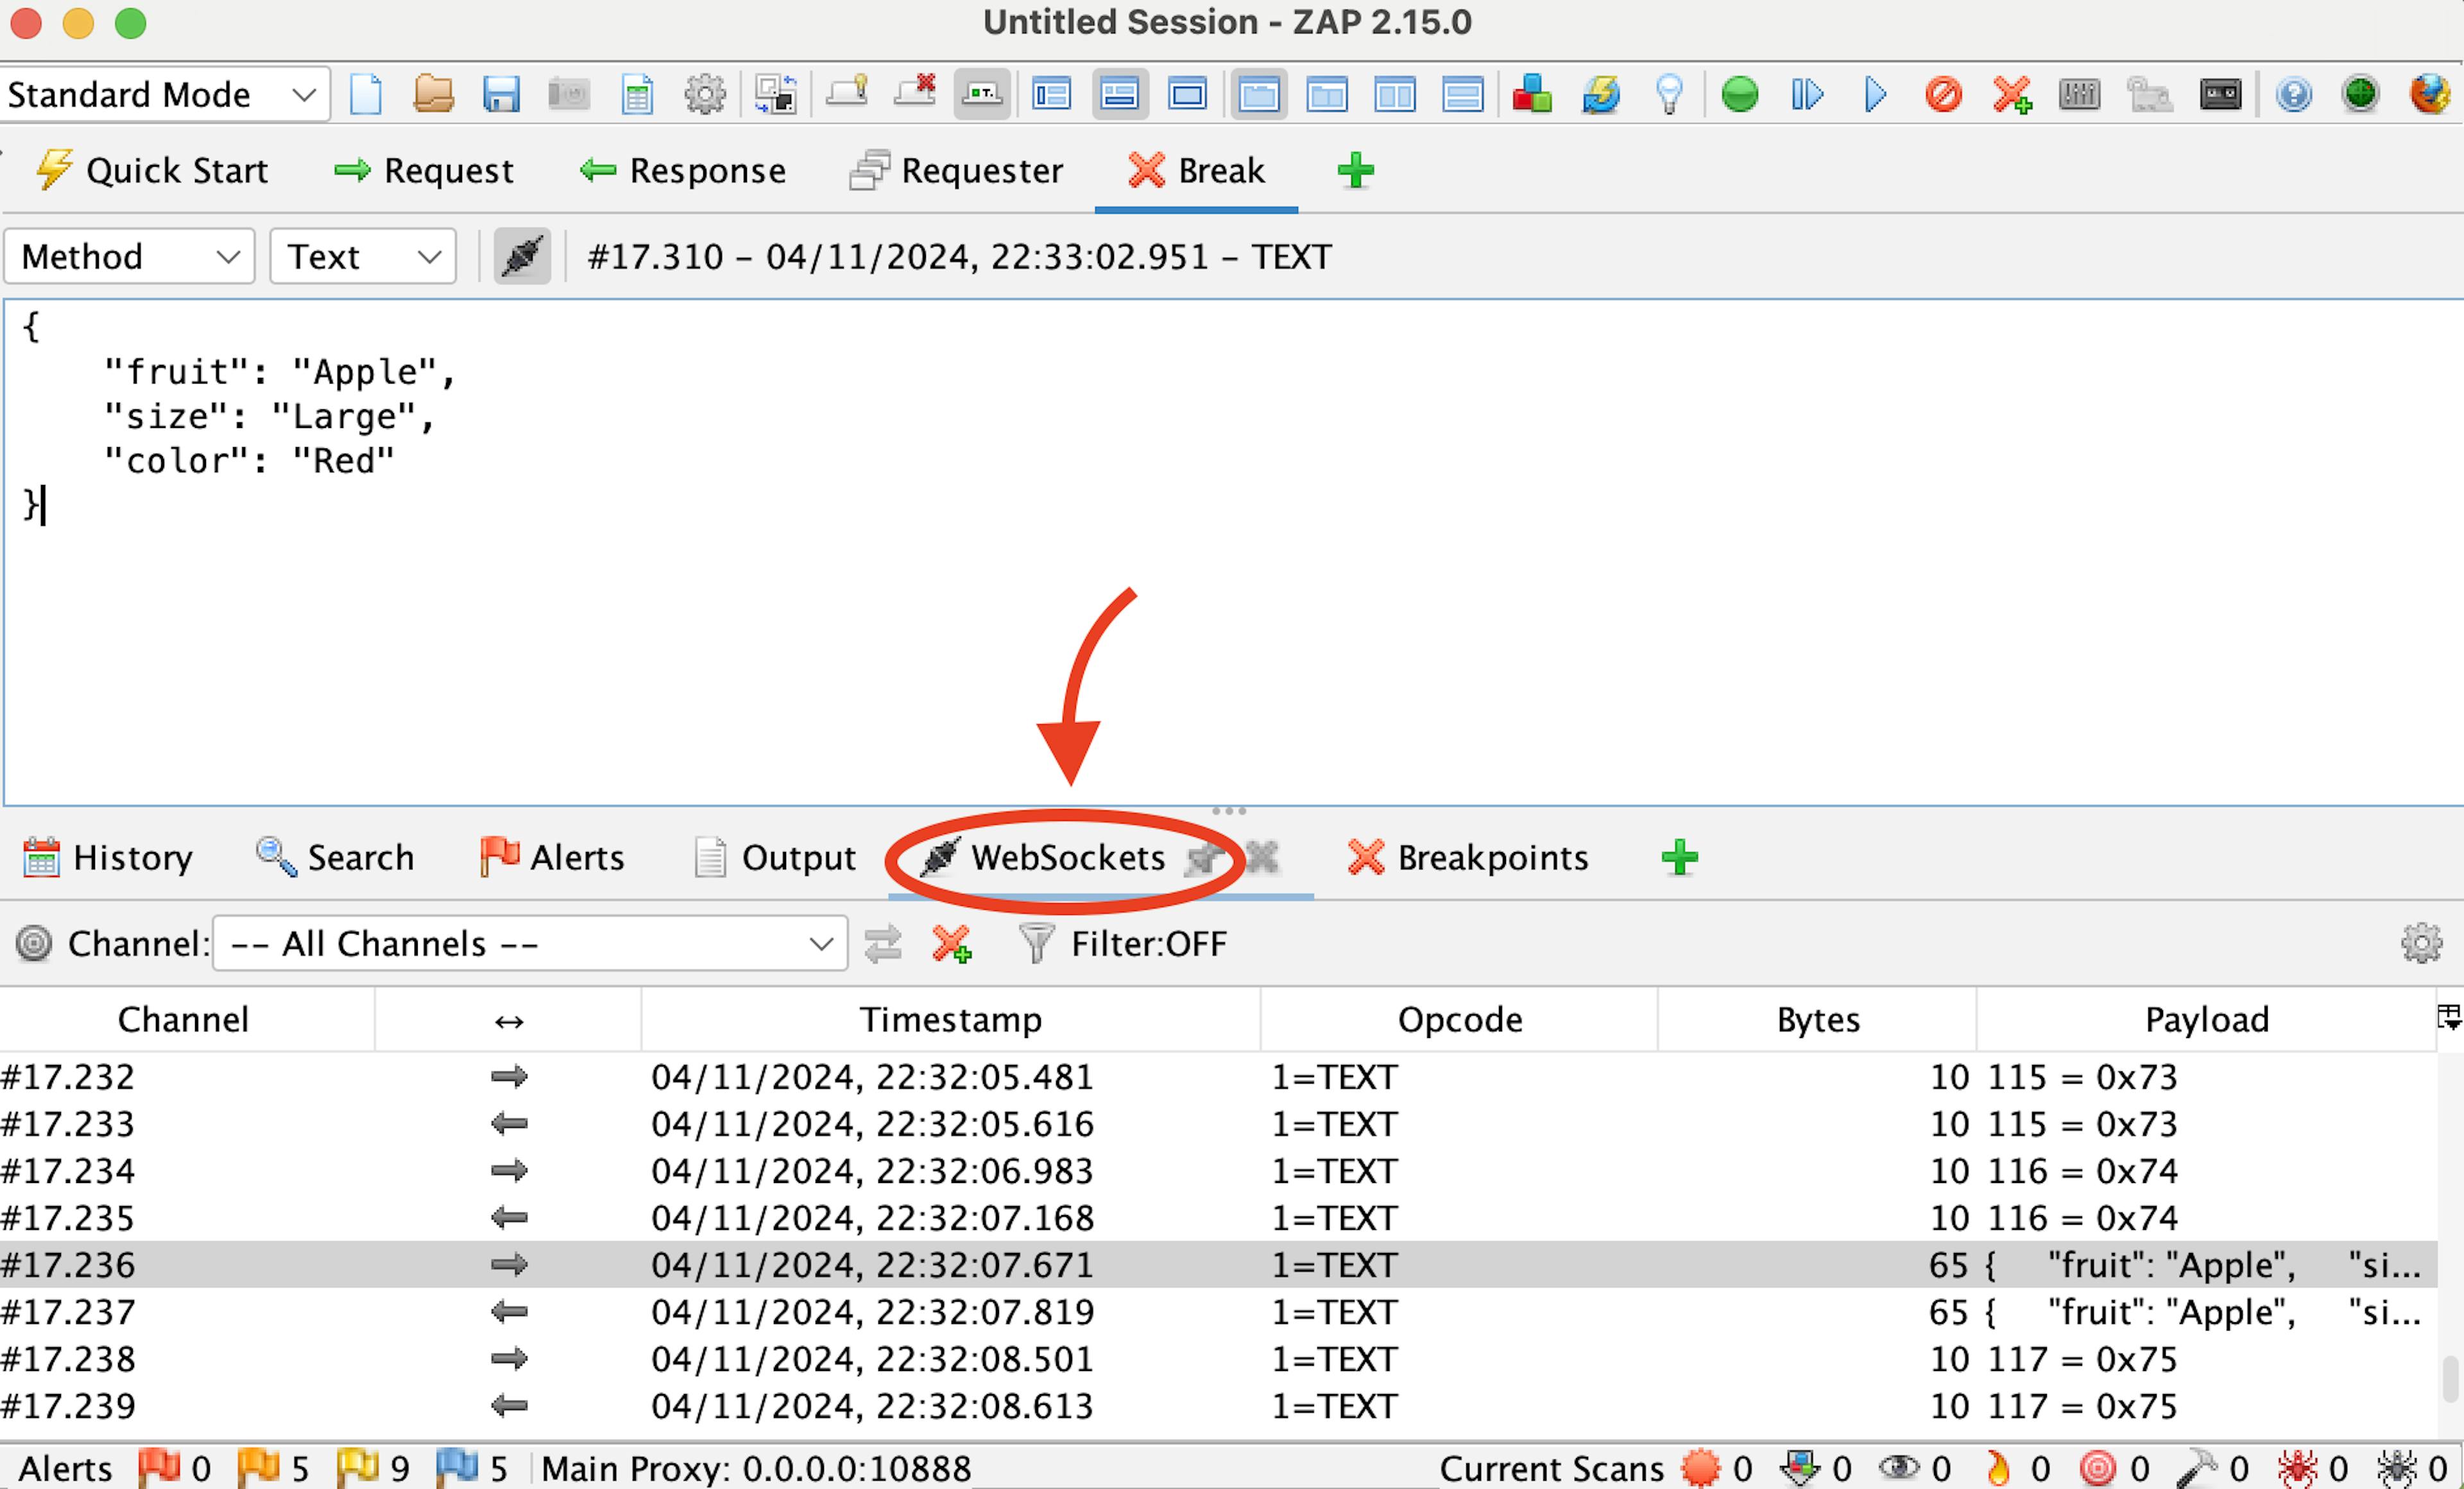Click the Open Session folder icon

[433, 95]
